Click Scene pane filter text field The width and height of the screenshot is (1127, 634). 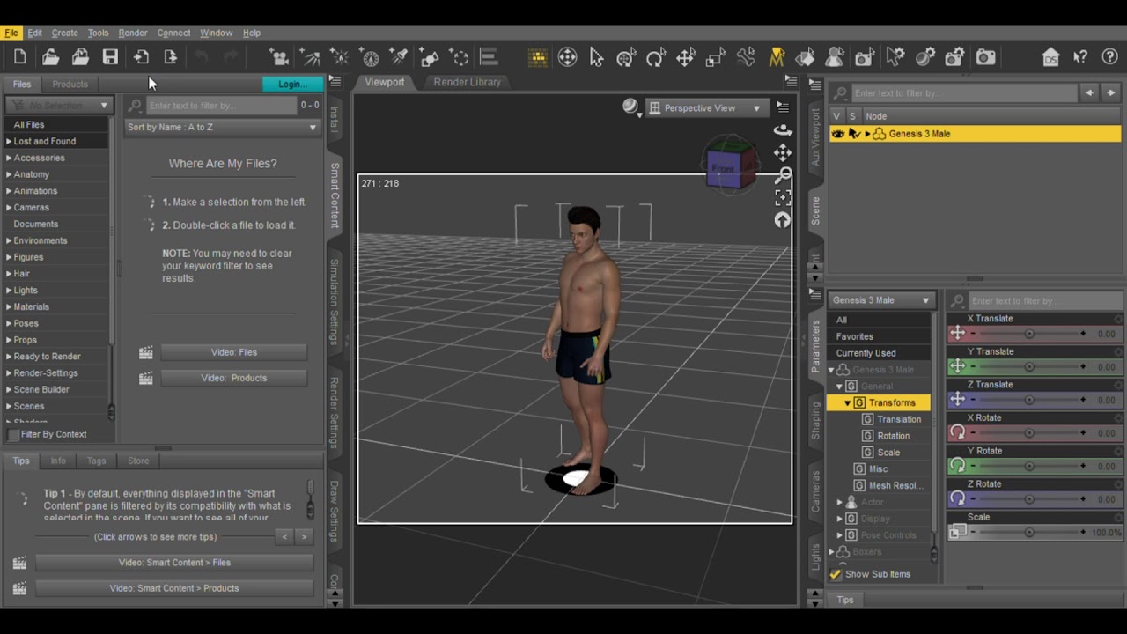click(964, 92)
